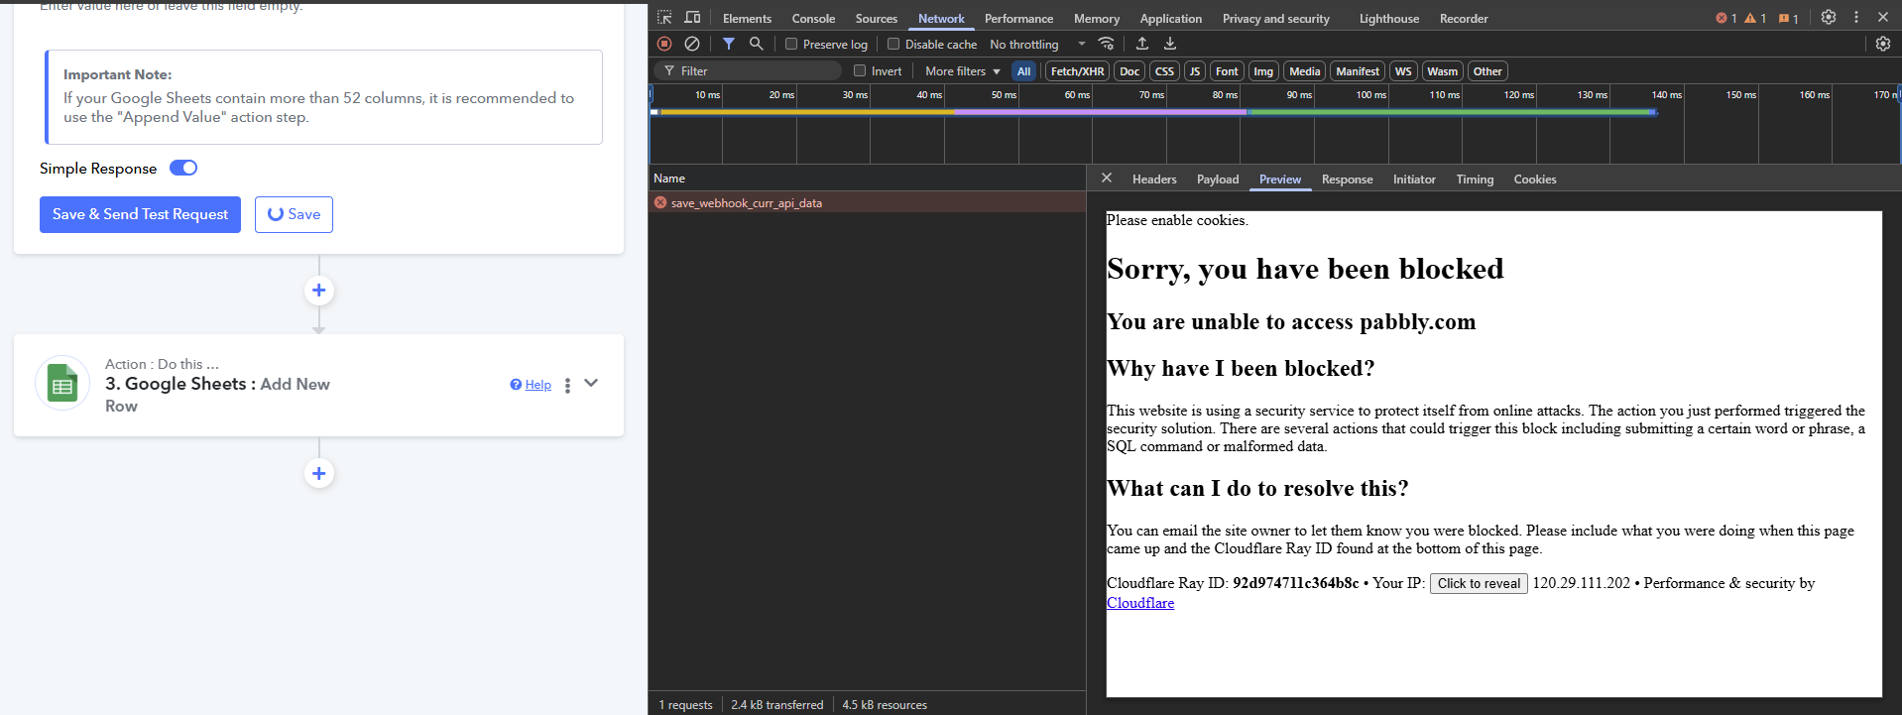Filter requests by Manifest type
The image size is (1902, 715).
point(1357,71)
